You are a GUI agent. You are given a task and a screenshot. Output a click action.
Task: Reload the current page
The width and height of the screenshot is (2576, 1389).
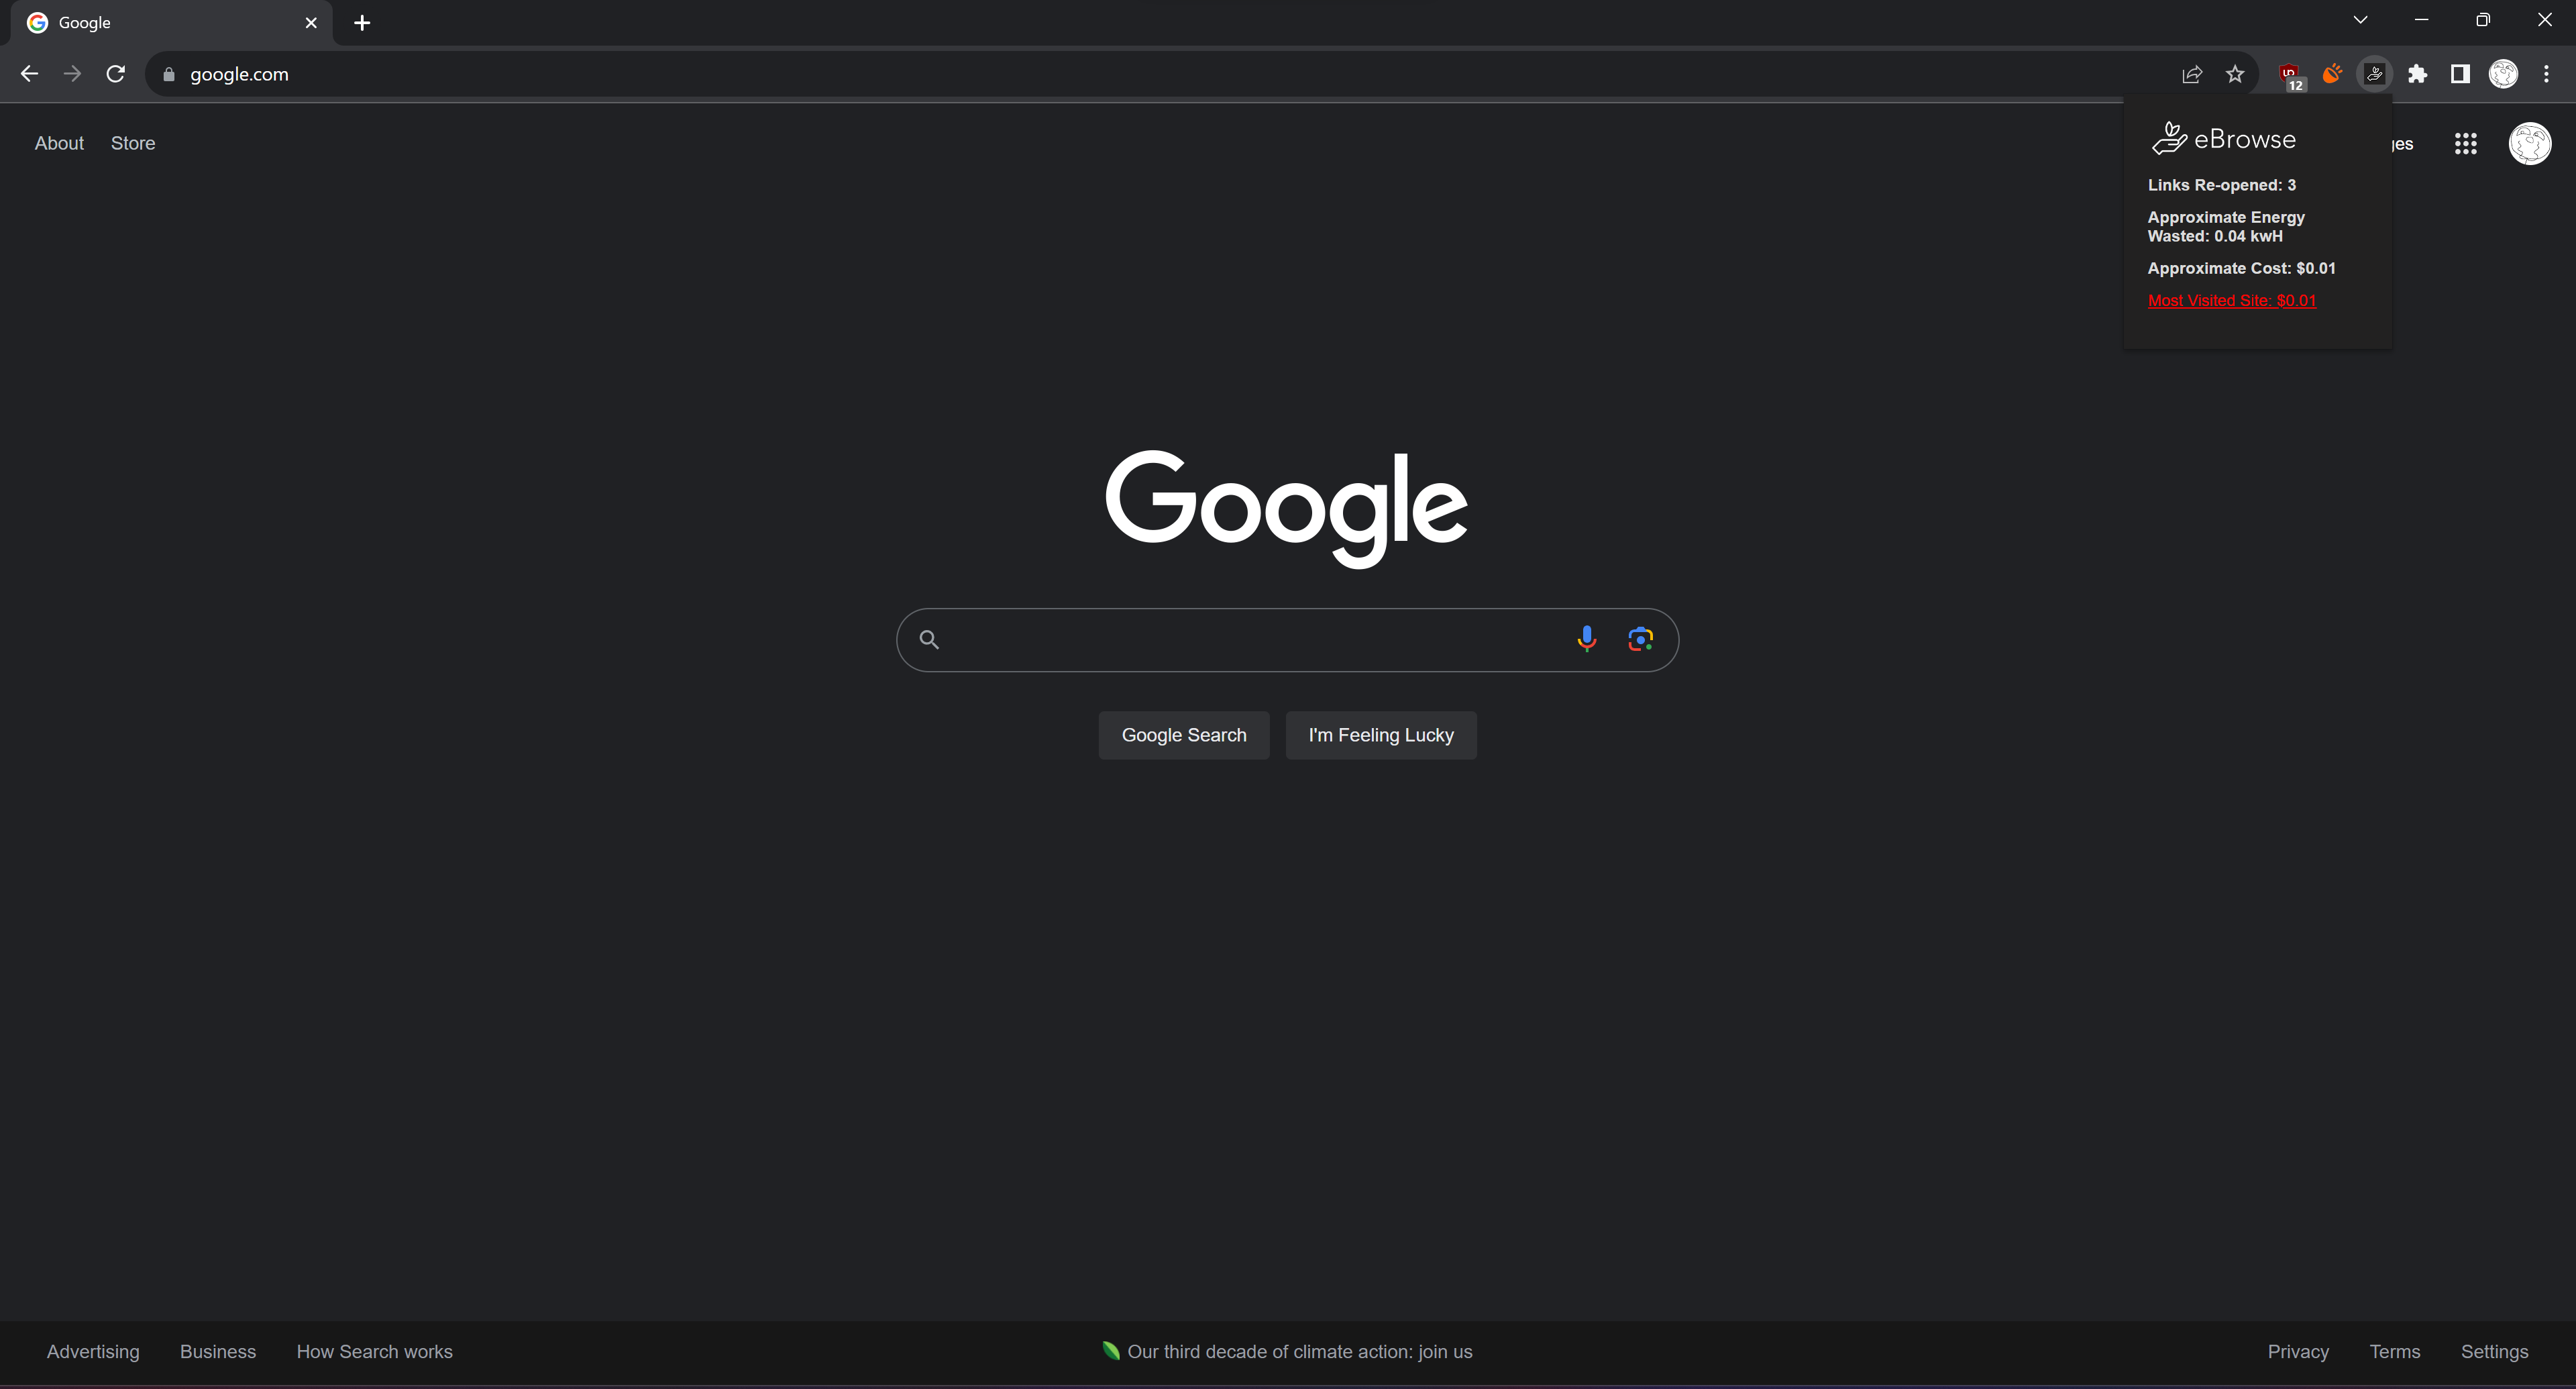pyautogui.click(x=116, y=74)
